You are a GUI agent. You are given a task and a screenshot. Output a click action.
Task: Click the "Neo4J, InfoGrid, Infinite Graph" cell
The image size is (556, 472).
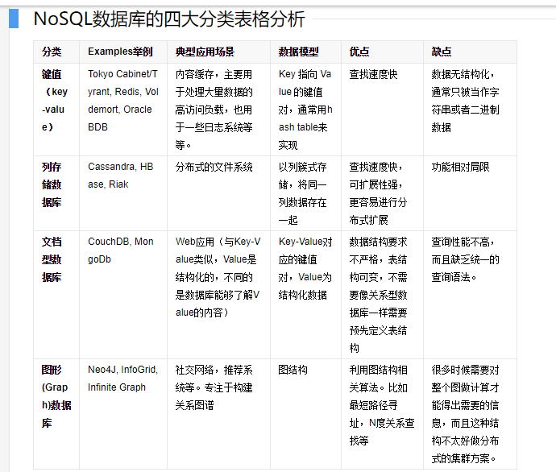click(122, 379)
